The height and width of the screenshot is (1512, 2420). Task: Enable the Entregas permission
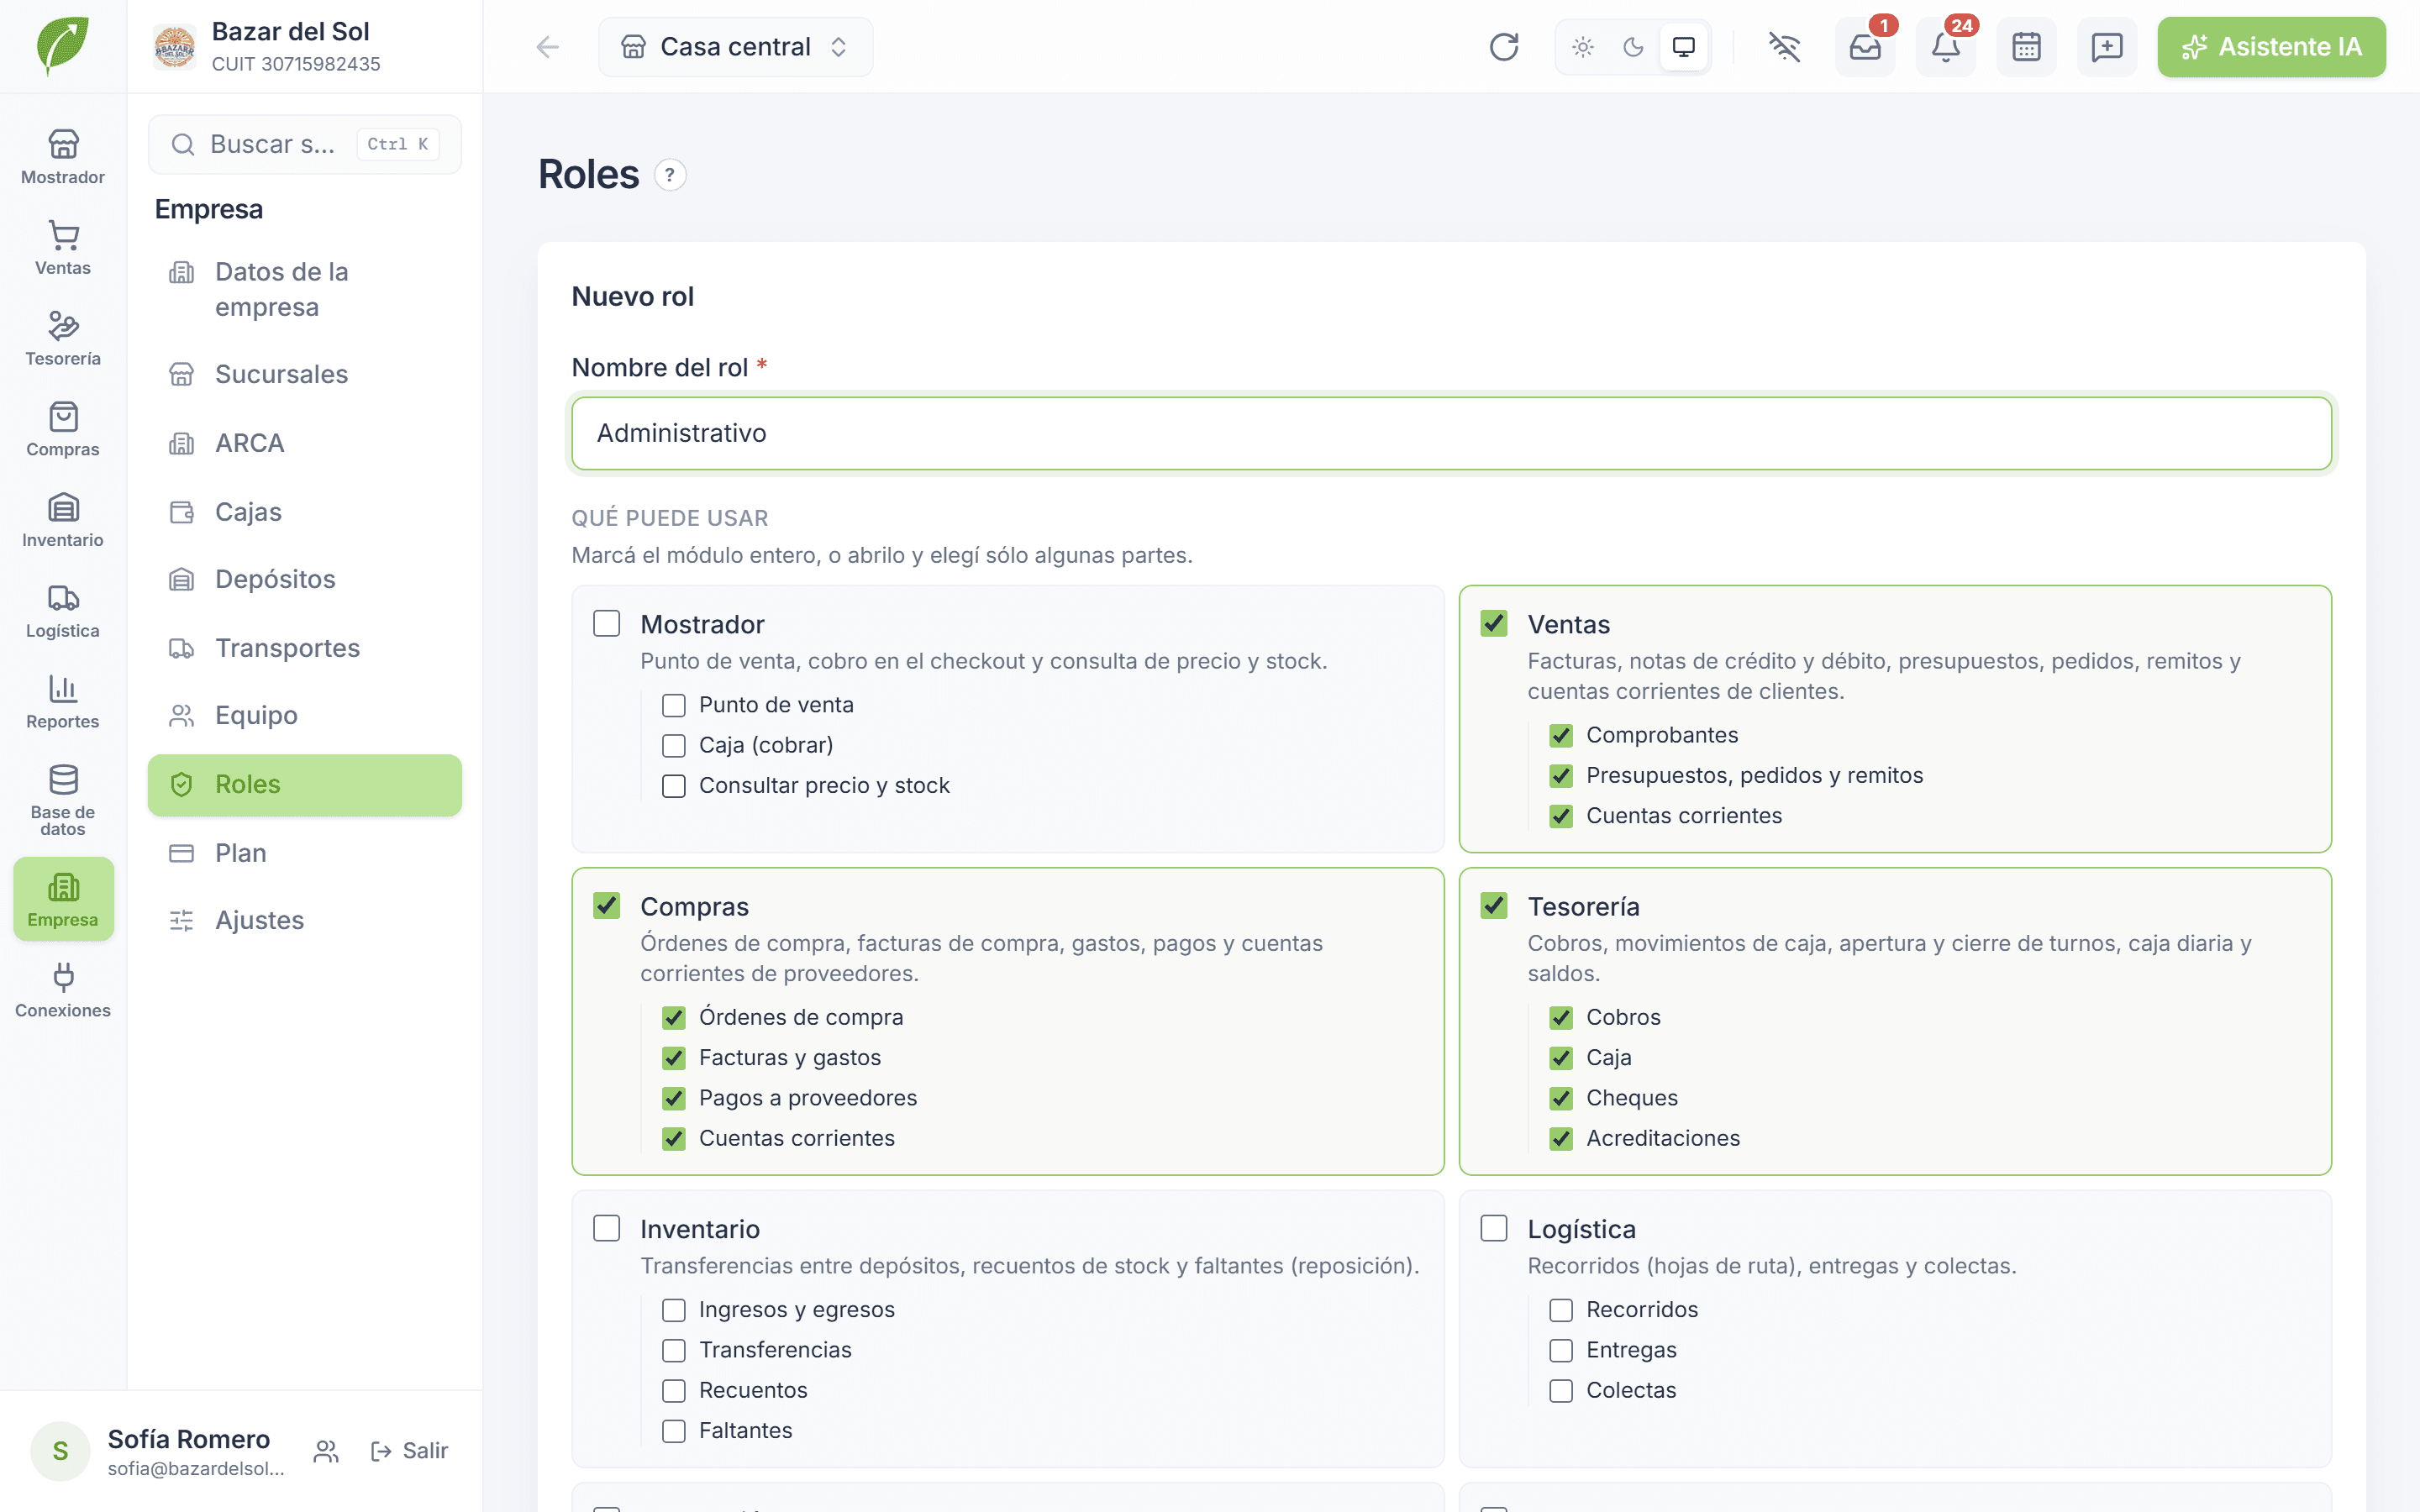[x=1561, y=1350]
